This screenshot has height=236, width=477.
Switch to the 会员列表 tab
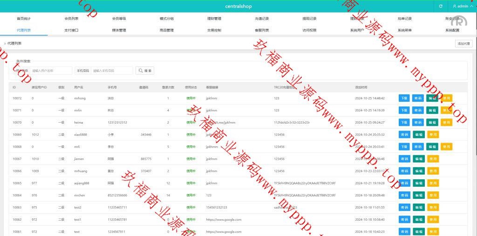point(71,19)
